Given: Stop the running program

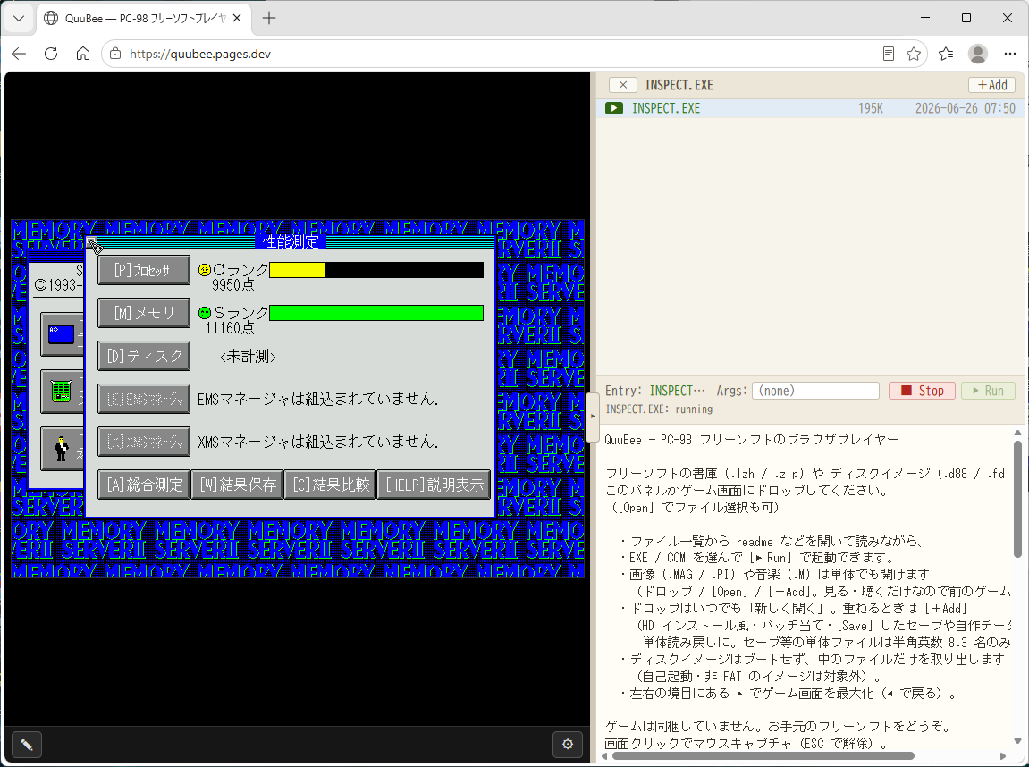Looking at the screenshot, I should coord(922,391).
